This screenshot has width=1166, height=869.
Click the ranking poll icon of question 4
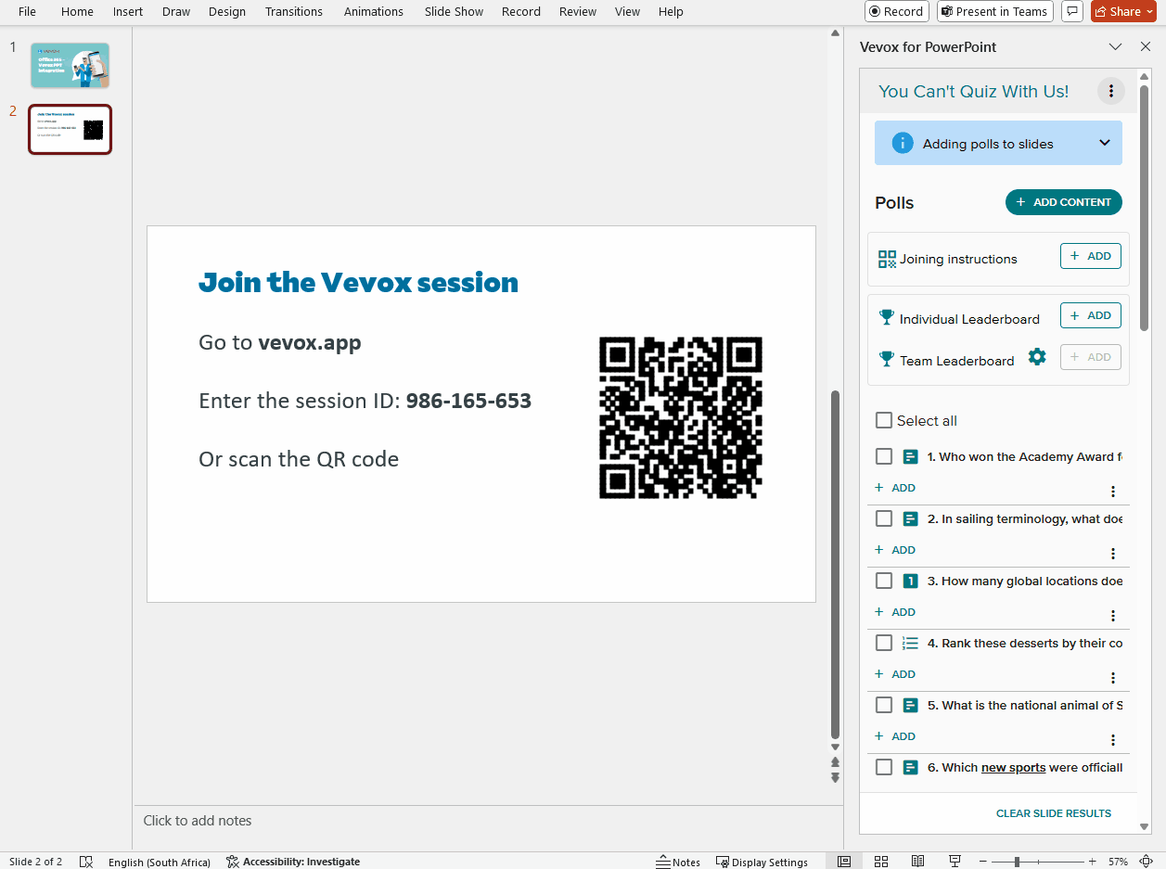tap(911, 644)
